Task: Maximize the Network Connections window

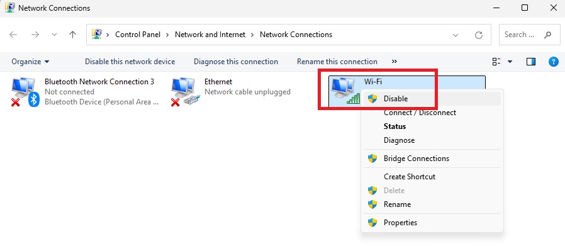Action: 525,8
